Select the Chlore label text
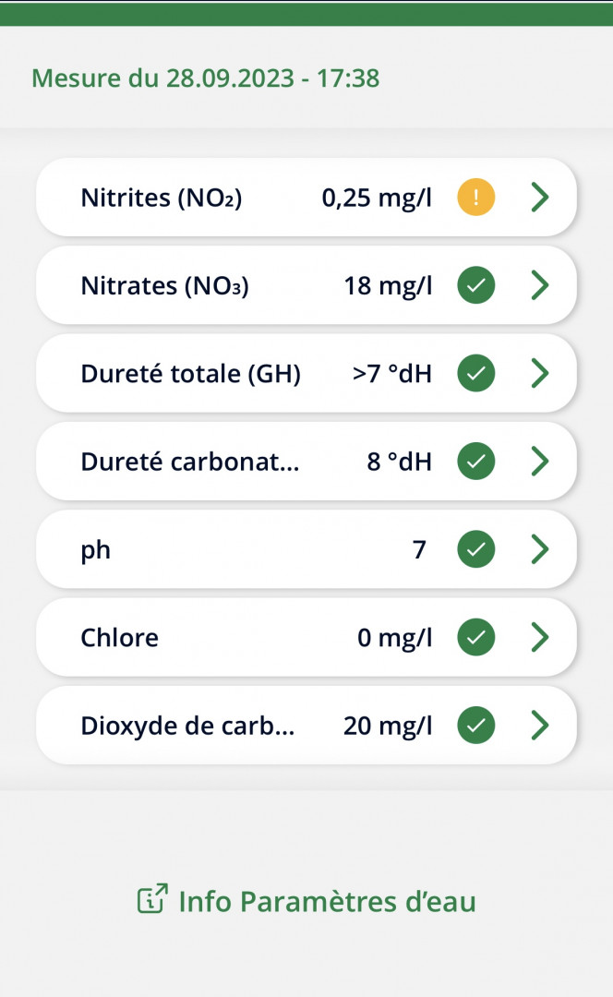Viewport: 613px width, 997px height. (119, 637)
